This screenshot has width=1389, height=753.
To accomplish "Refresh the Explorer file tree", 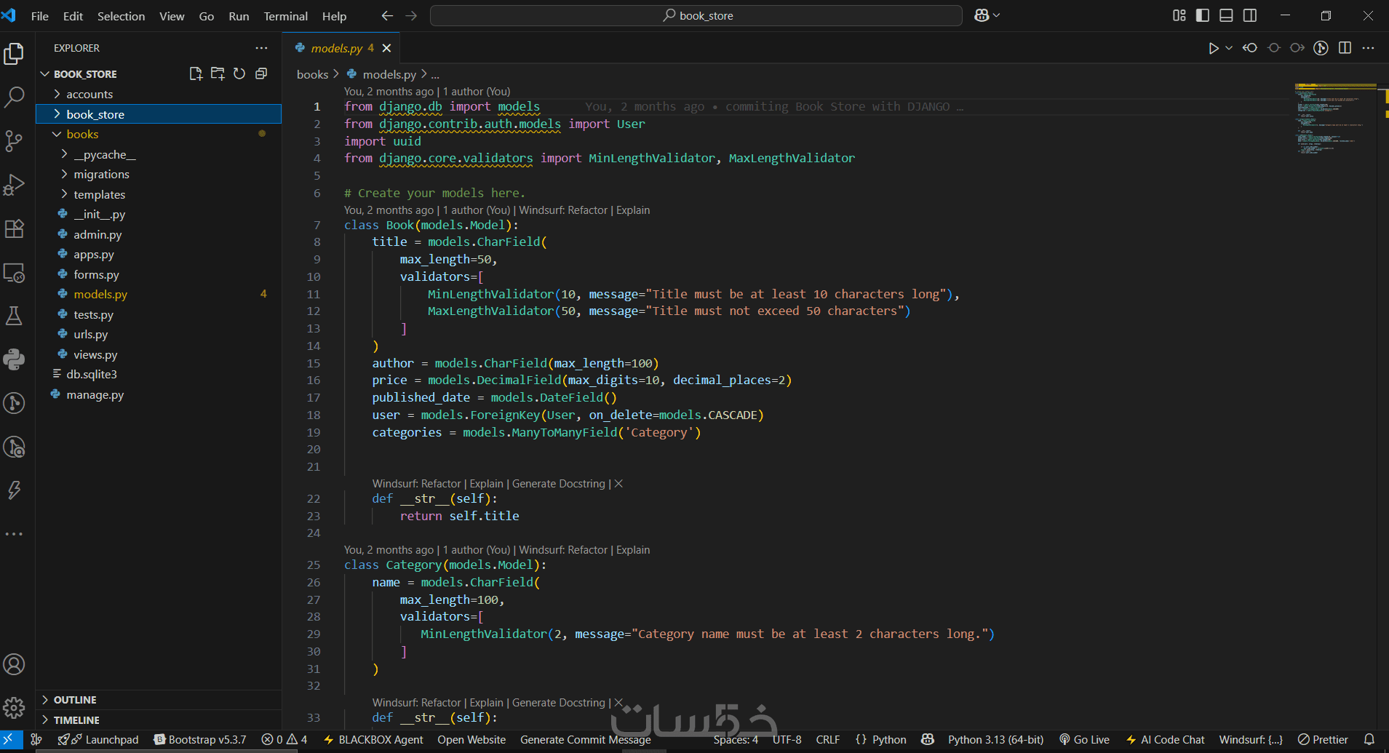I will click(x=239, y=73).
